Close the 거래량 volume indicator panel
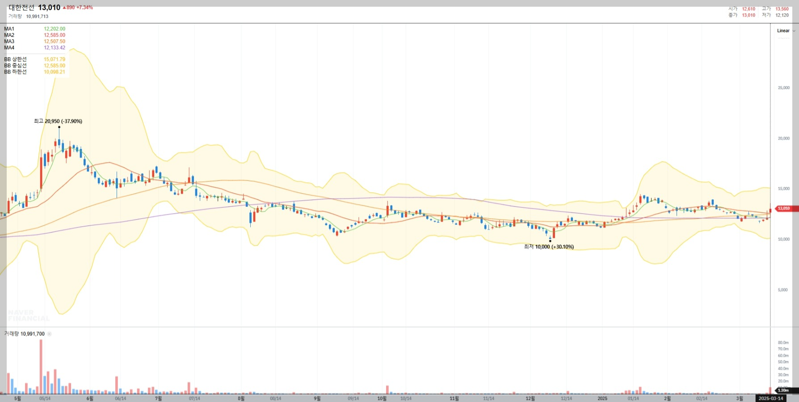The height and width of the screenshot is (402, 799). (49, 334)
